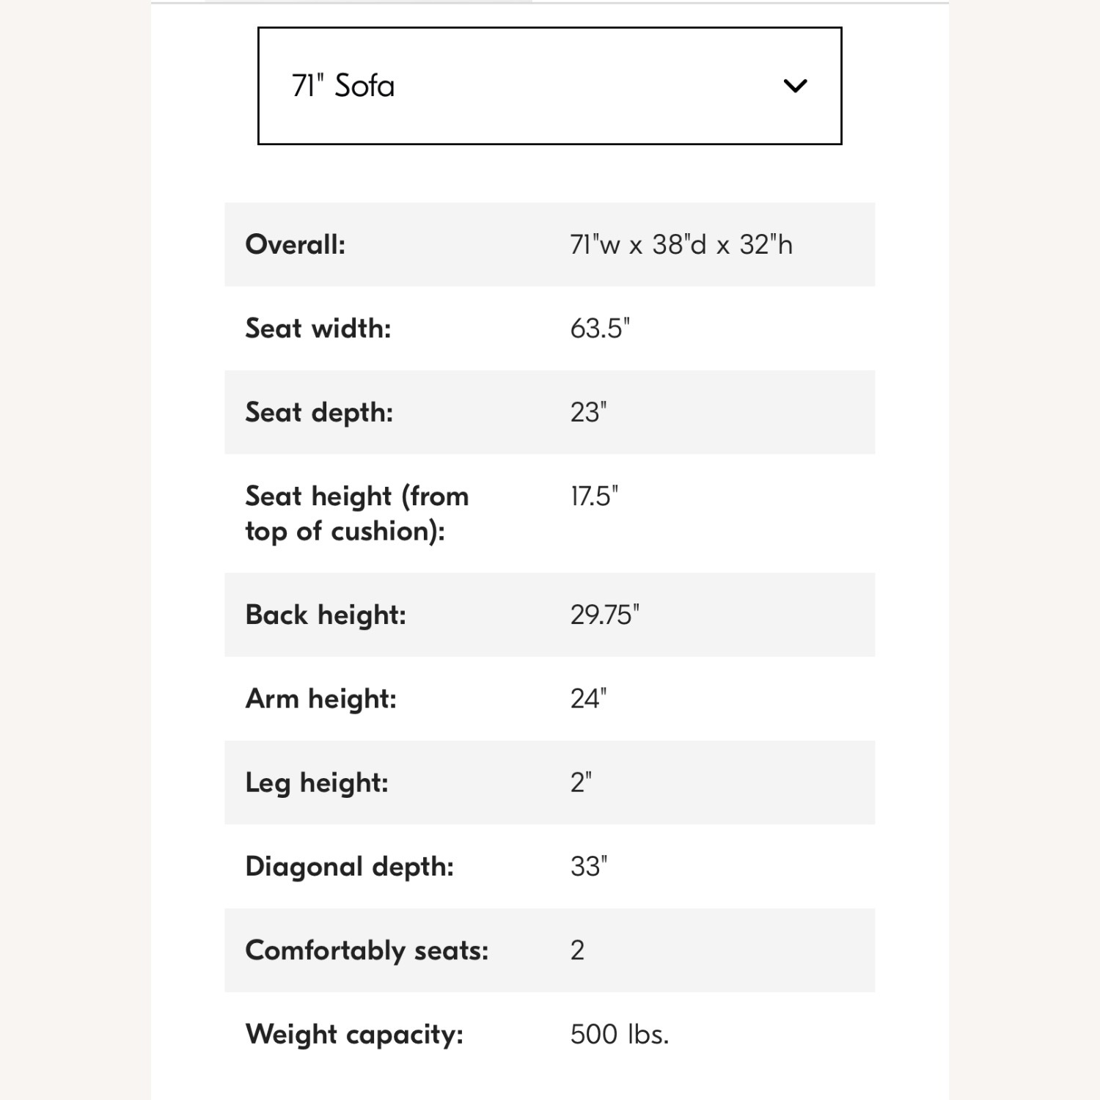Image resolution: width=1100 pixels, height=1100 pixels.
Task: Select the 500 lbs. weight capacity value
Action: coord(619,1034)
